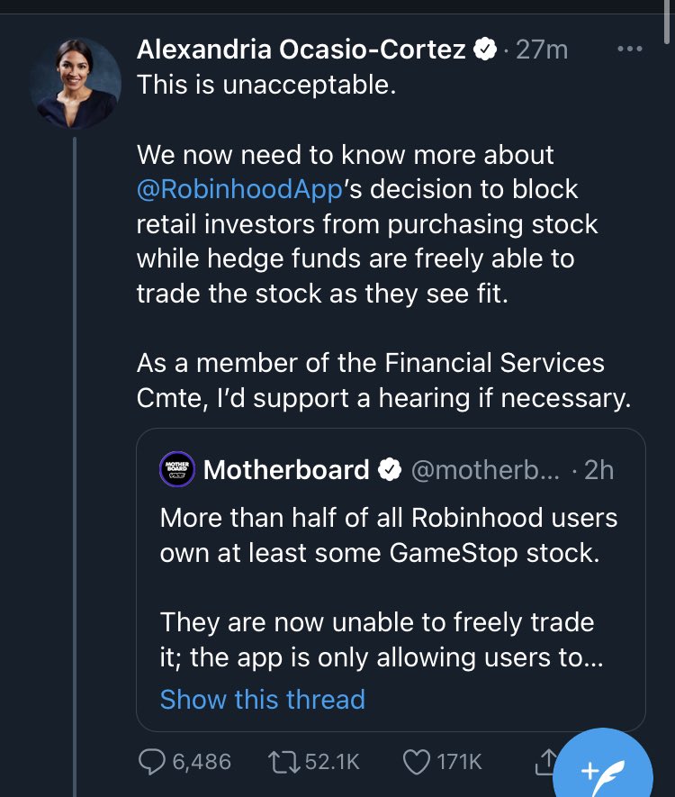Like the tweet with the heart icon
This screenshot has width=675, height=797.
pos(415,761)
